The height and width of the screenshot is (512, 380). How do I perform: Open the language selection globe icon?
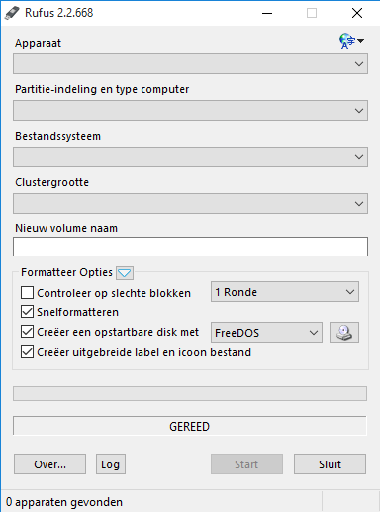click(351, 41)
